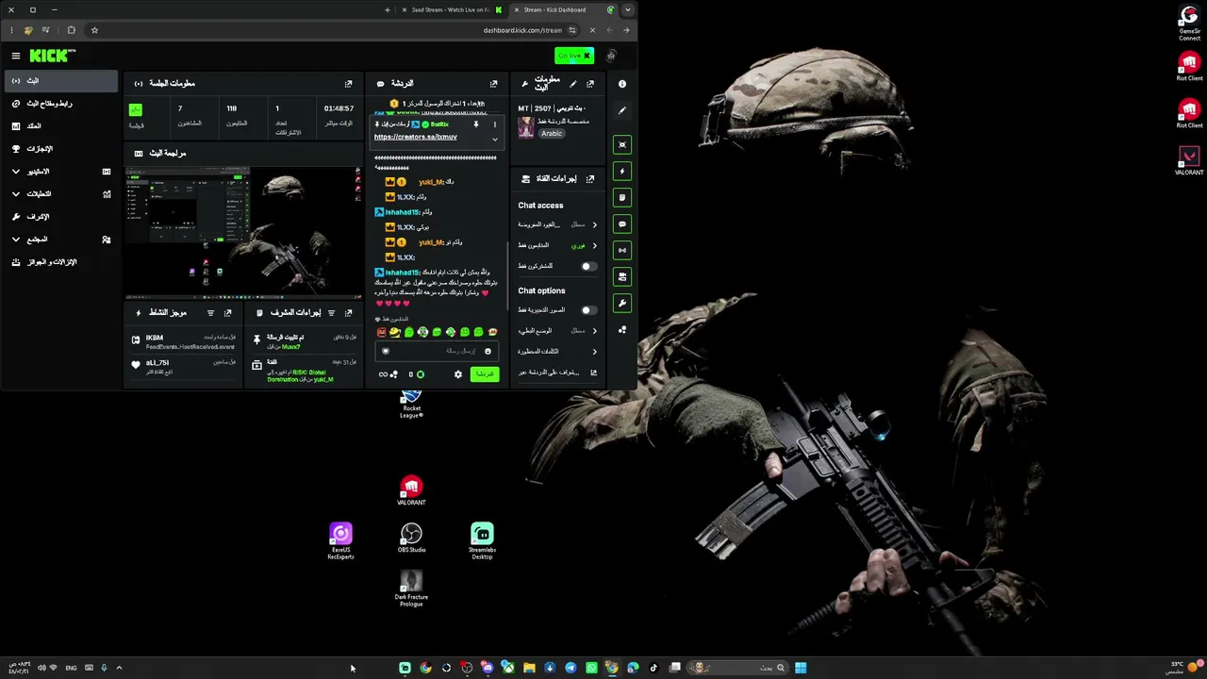Open chat settings gear icon
The image size is (1207, 679).
pyautogui.click(x=458, y=374)
